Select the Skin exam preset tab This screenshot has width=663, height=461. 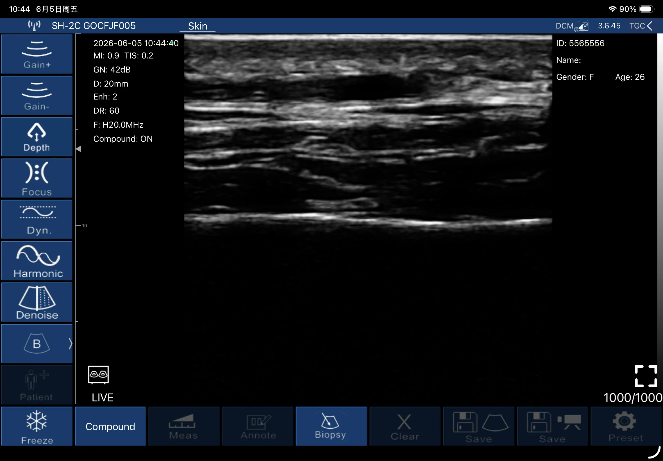197,26
